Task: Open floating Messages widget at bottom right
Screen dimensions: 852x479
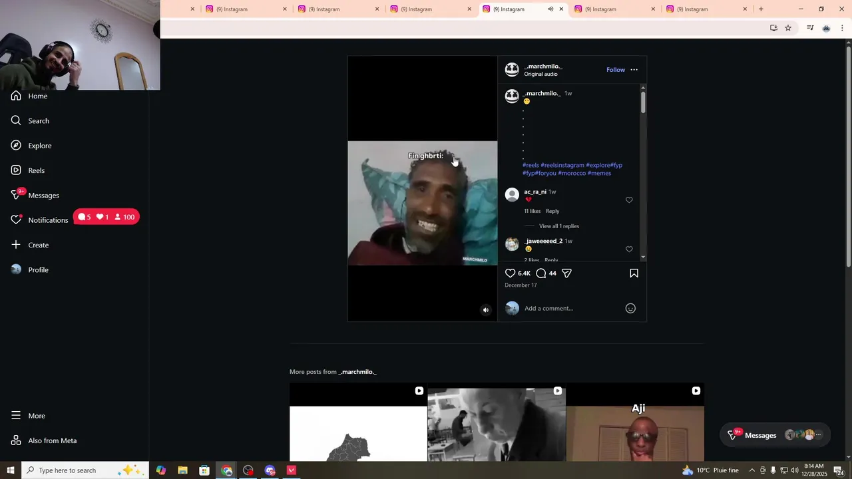Action: [775, 435]
